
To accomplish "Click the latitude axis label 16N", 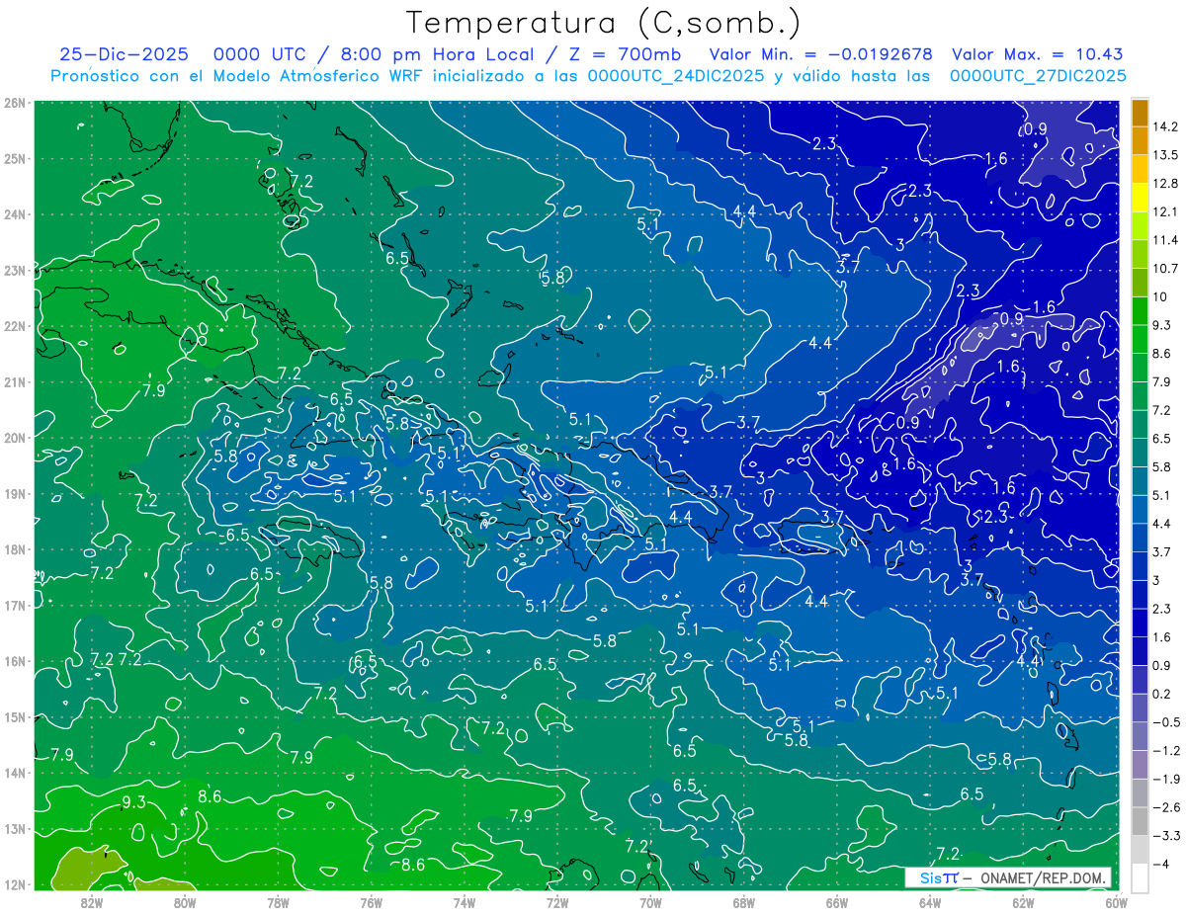I will pyautogui.click(x=14, y=661).
